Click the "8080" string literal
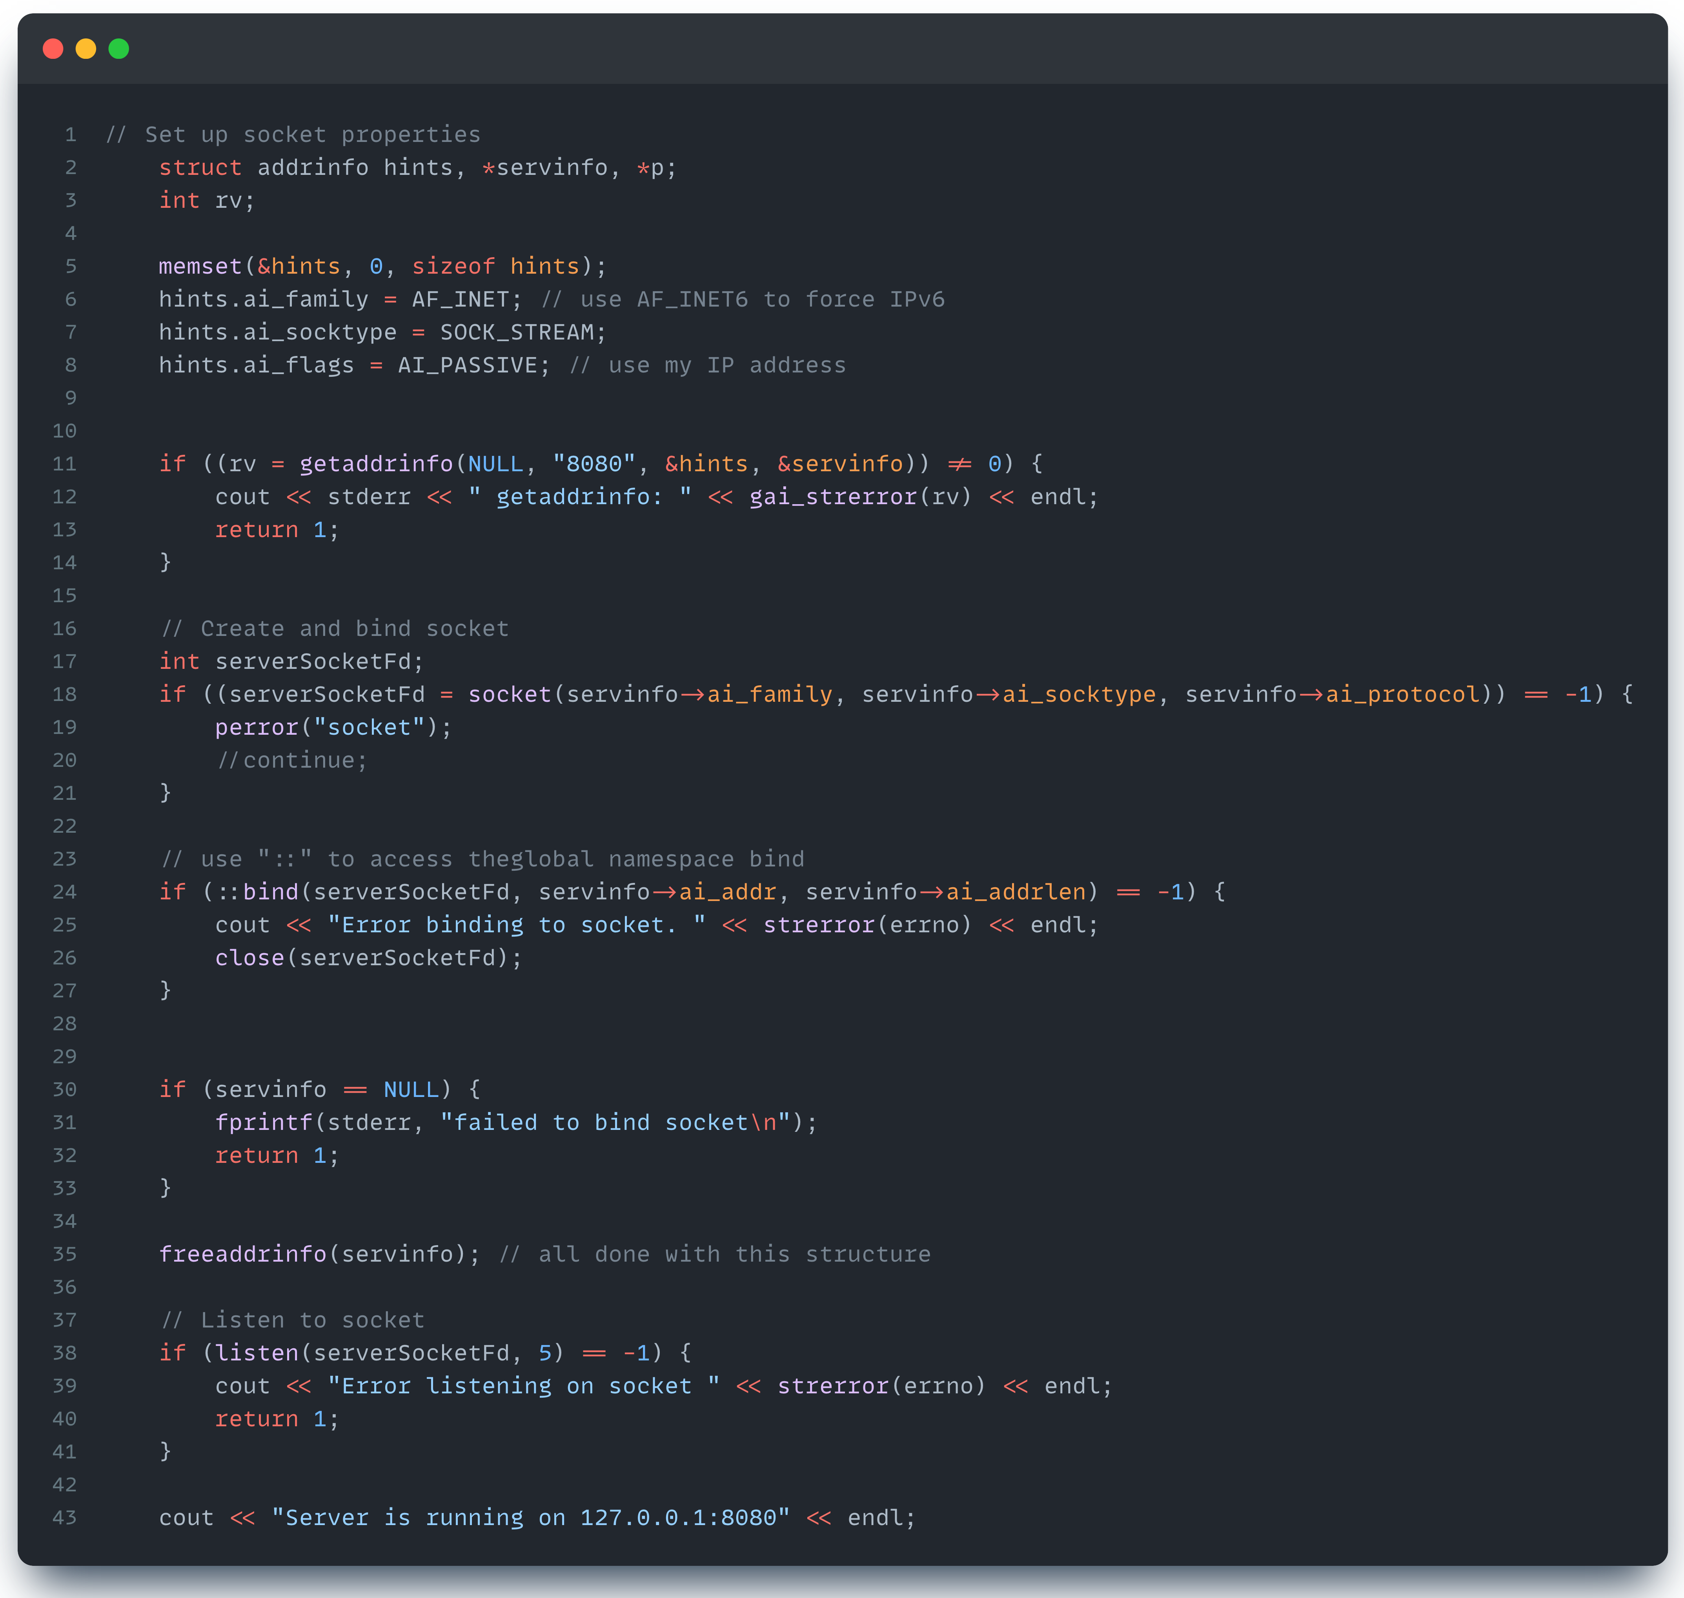The width and height of the screenshot is (1684, 1598). pos(594,464)
